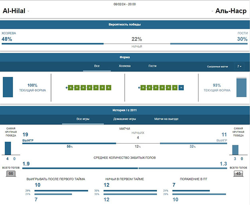
Task: Switch to the Все form tab
Action: click(x=97, y=66)
